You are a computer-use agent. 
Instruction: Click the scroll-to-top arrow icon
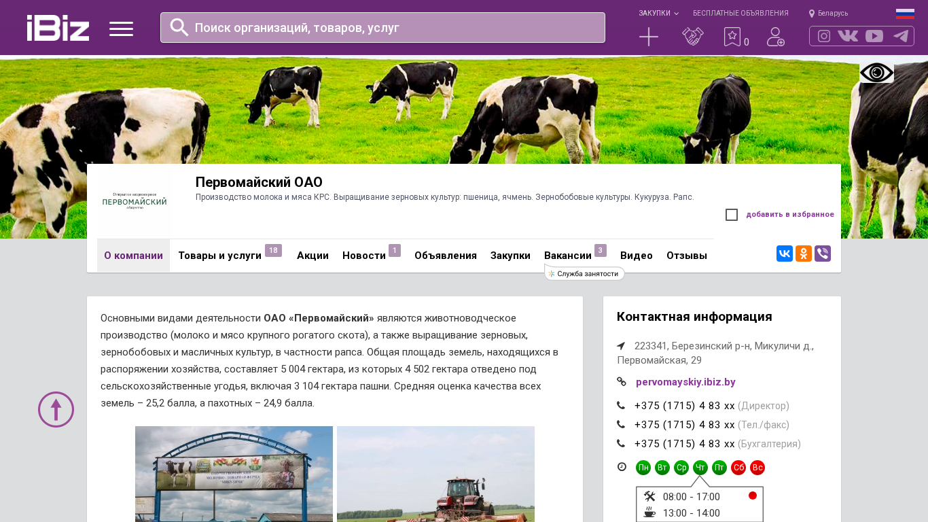[x=56, y=409]
